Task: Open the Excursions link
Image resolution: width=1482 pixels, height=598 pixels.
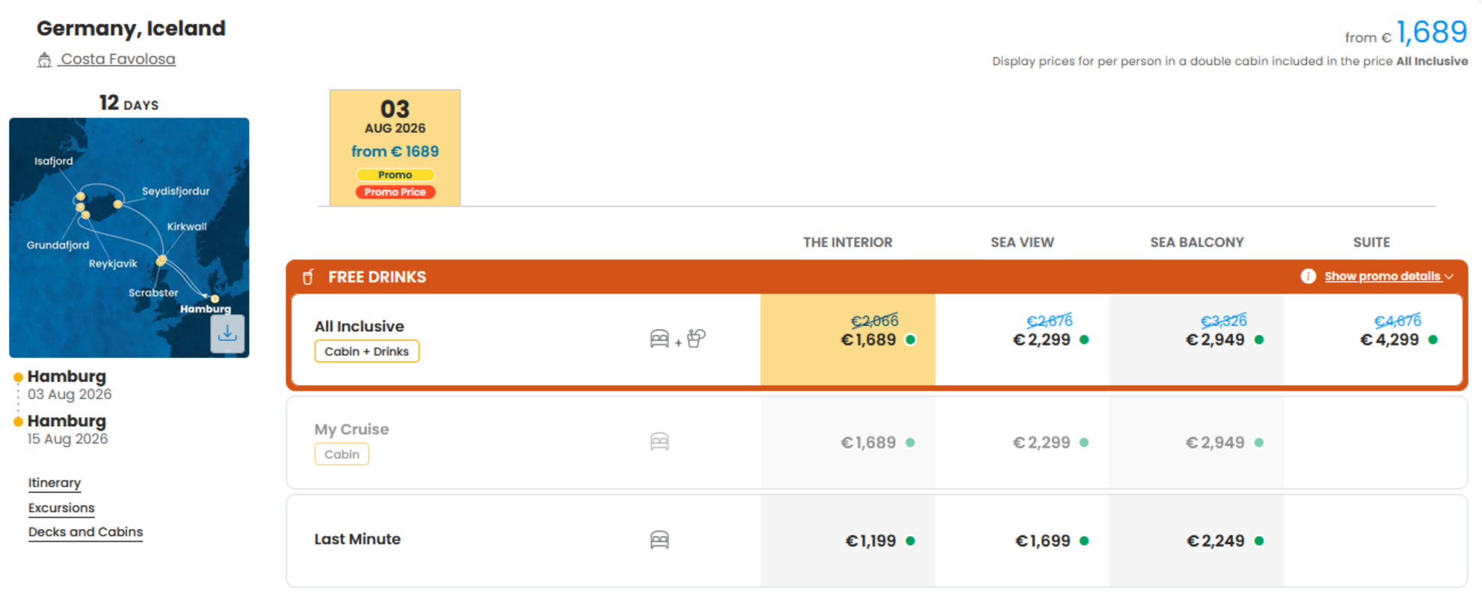Action: (x=61, y=508)
